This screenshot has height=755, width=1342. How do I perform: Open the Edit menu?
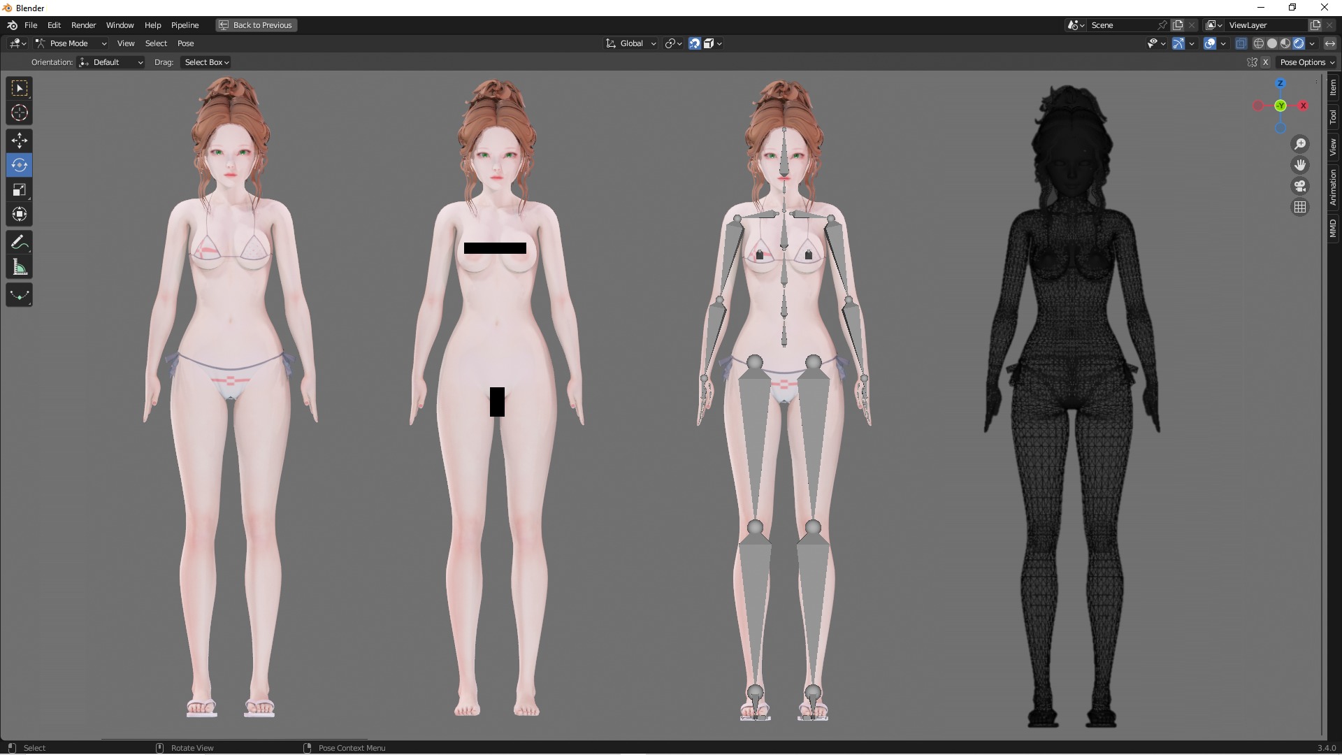tap(54, 25)
